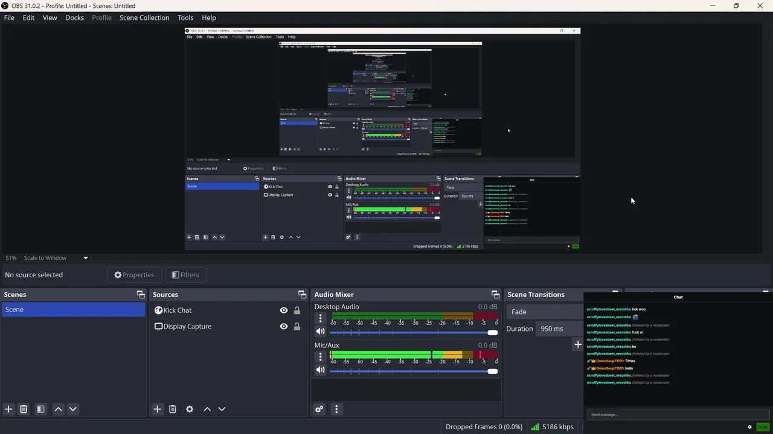The width and height of the screenshot is (773, 434).
Task: Move source down with arrow icon
Action: [x=222, y=409]
